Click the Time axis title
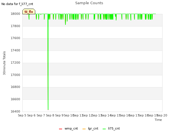Viewport: 179px width, 134px height. tap(158, 120)
